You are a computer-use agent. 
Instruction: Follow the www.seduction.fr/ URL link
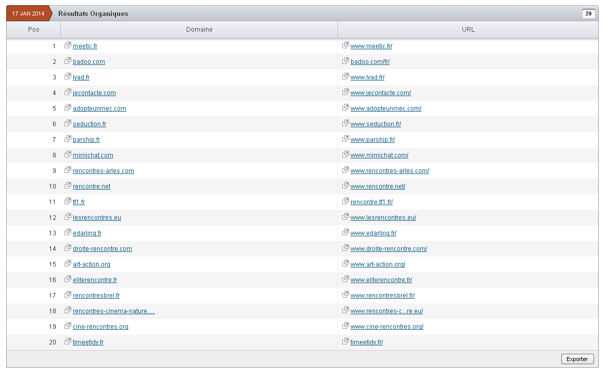(376, 124)
